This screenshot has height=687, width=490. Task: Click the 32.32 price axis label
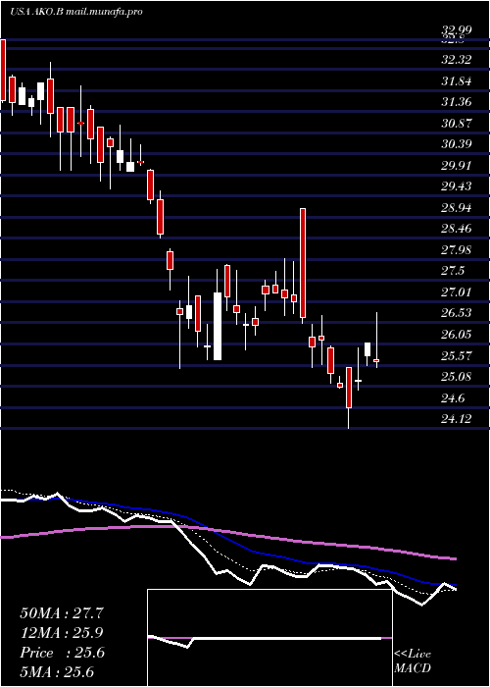(x=457, y=60)
